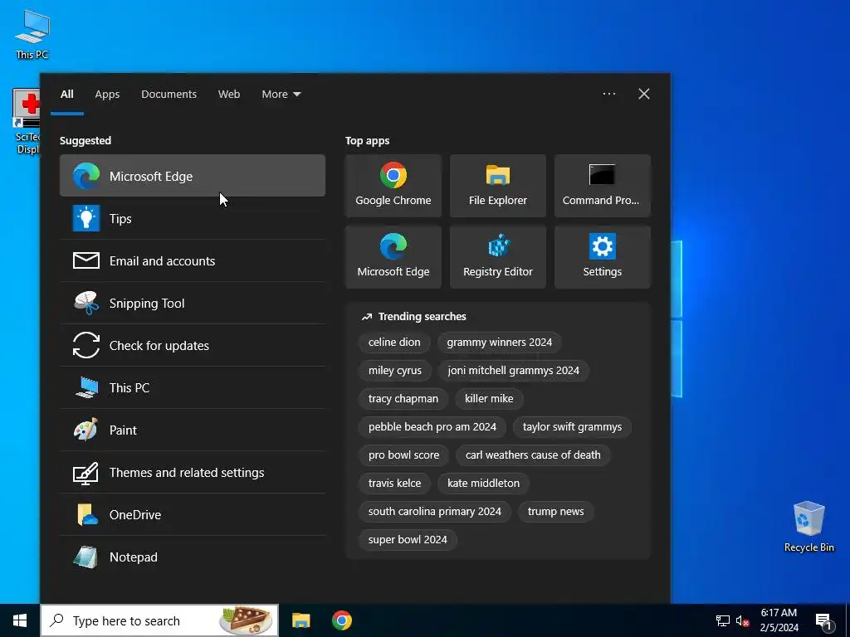850x637 pixels.
Task: Search trending topic miley cyrus
Action: point(394,371)
